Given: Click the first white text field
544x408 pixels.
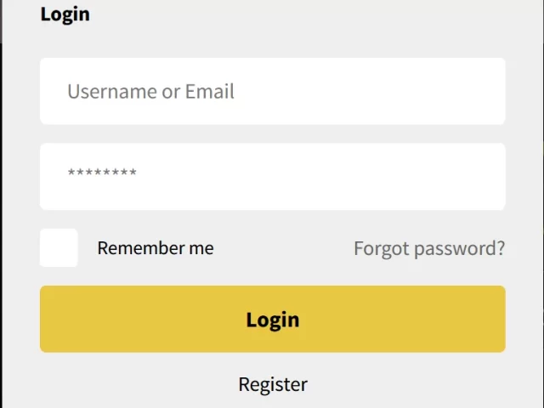Looking at the screenshot, I should click(272, 91).
